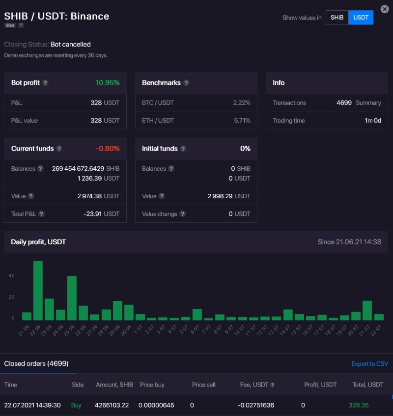Image resolution: width=393 pixels, height=416 pixels.
Task: Click the -23.91 USDT total P&L value
Action: 102,214
